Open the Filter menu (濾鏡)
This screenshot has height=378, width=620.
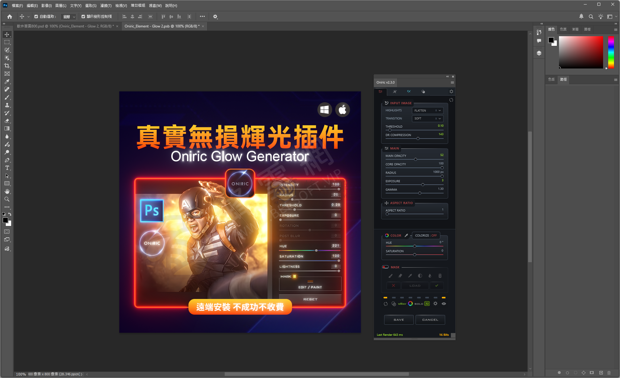(106, 5)
